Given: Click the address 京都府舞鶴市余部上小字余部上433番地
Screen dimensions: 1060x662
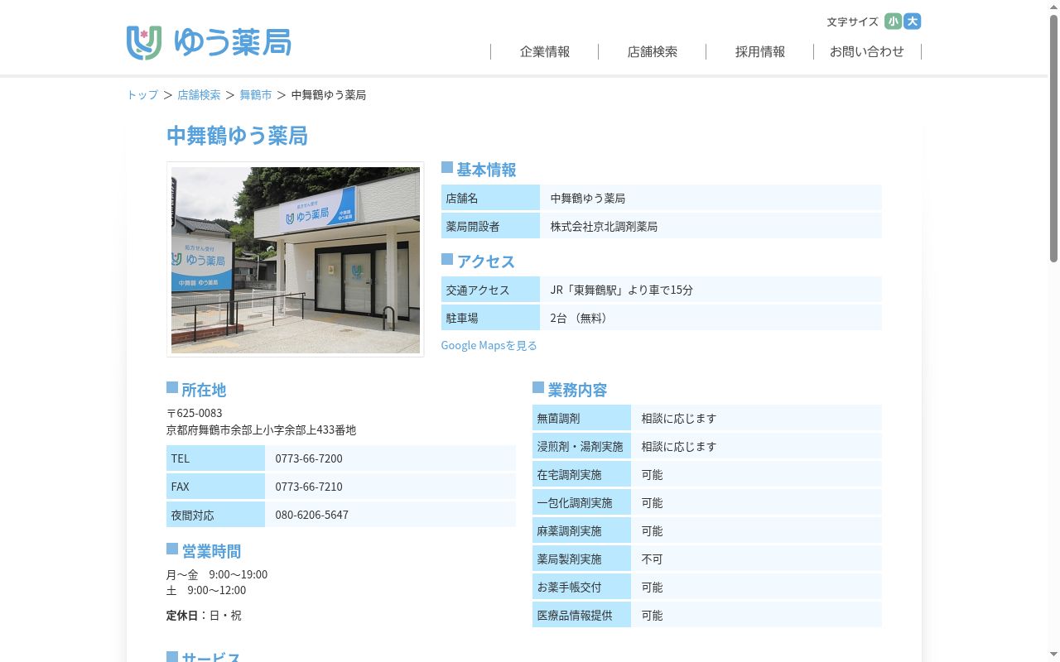Looking at the screenshot, I should [261, 430].
